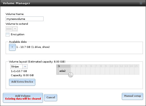Click column 10 header in layout grid
146x106 pixels.
click(112, 66)
